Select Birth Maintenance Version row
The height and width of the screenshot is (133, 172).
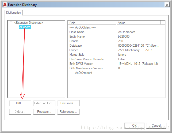[x=117, y=68]
